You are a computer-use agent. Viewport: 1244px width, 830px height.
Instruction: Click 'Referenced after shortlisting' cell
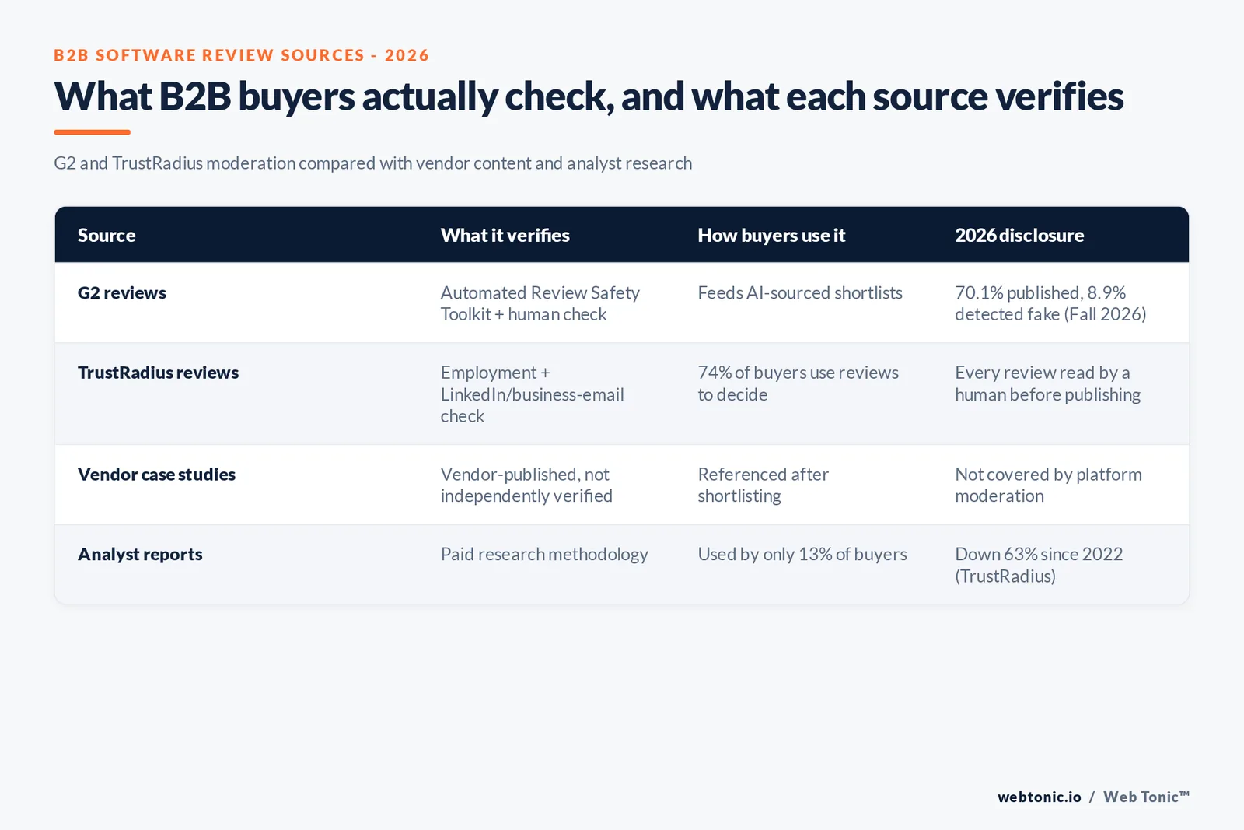coord(764,485)
